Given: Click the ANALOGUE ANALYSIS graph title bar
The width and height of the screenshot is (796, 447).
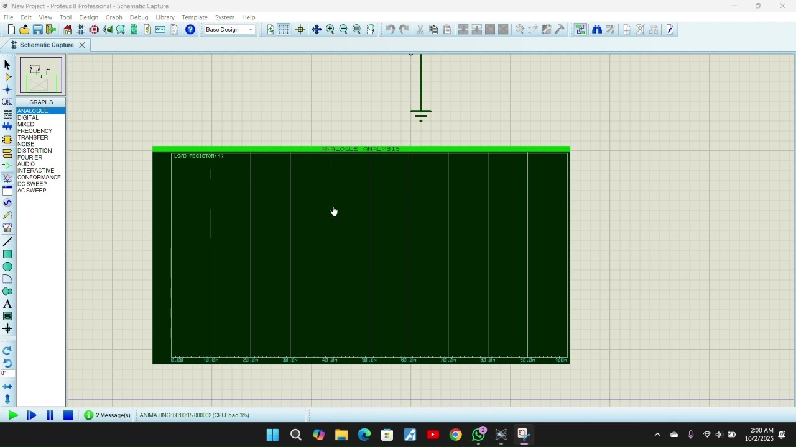Looking at the screenshot, I should pyautogui.click(x=361, y=149).
